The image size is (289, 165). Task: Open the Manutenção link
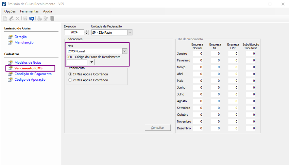pyautogui.click(x=24, y=42)
